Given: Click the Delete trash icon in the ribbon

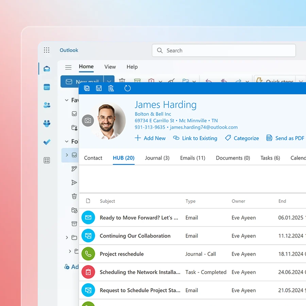Looking at the screenshot, I should coord(122,80).
